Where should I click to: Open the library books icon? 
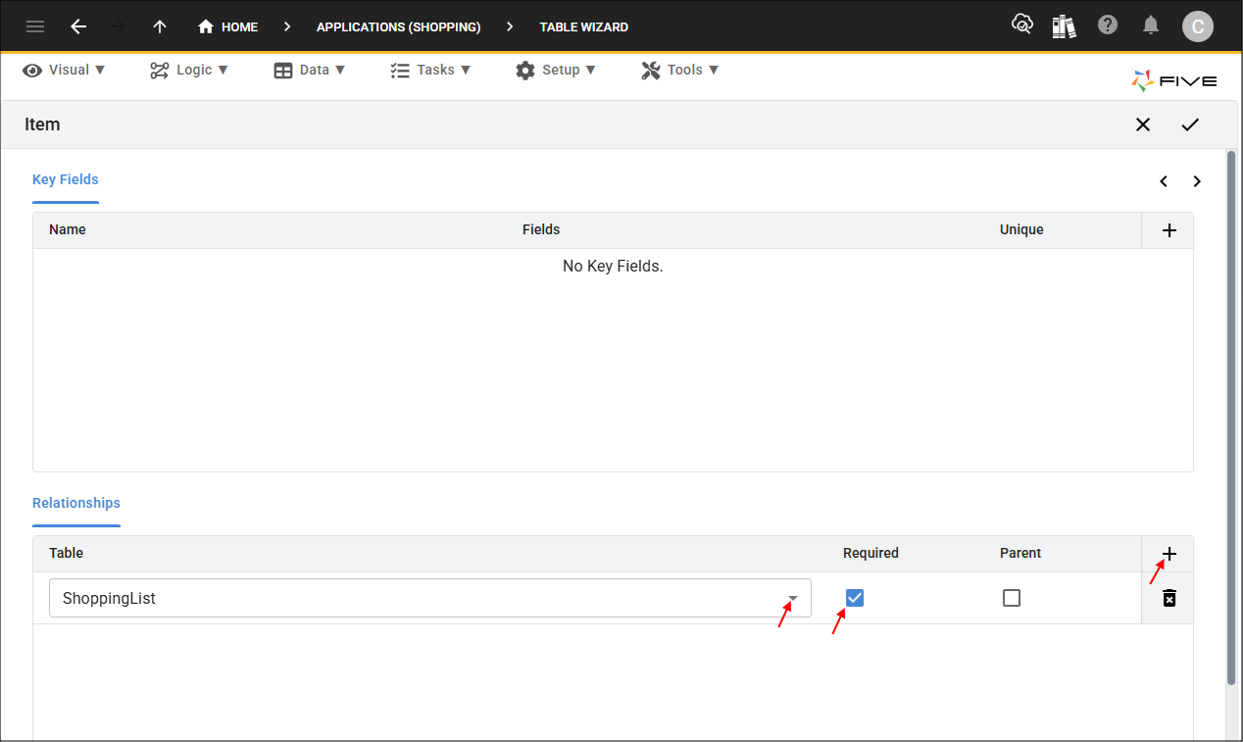point(1064,26)
